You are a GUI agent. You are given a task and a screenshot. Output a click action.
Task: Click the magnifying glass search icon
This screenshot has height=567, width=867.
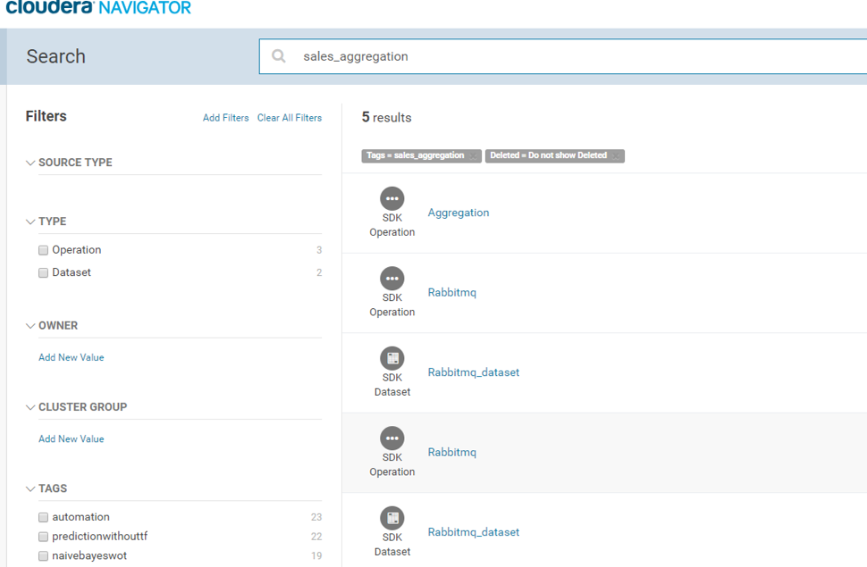pyautogui.click(x=278, y=55)
